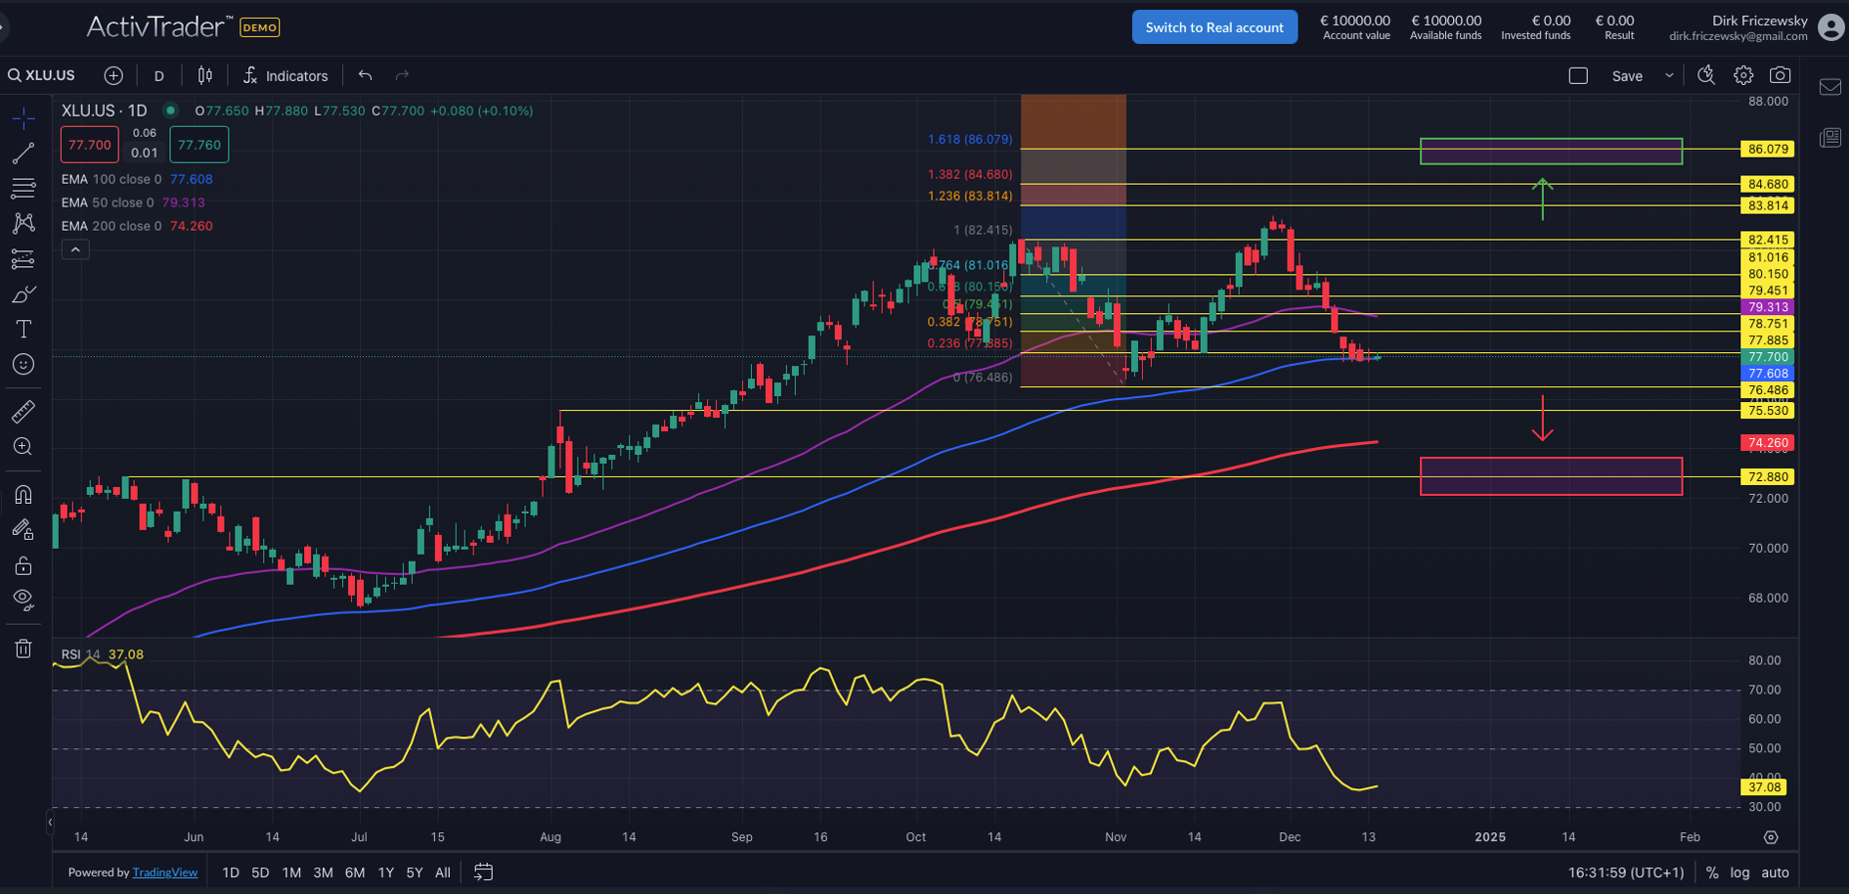The height and width of the screenshot is (894, 1849).
Task: Select the 3M time range
Action: pos(323,872)
